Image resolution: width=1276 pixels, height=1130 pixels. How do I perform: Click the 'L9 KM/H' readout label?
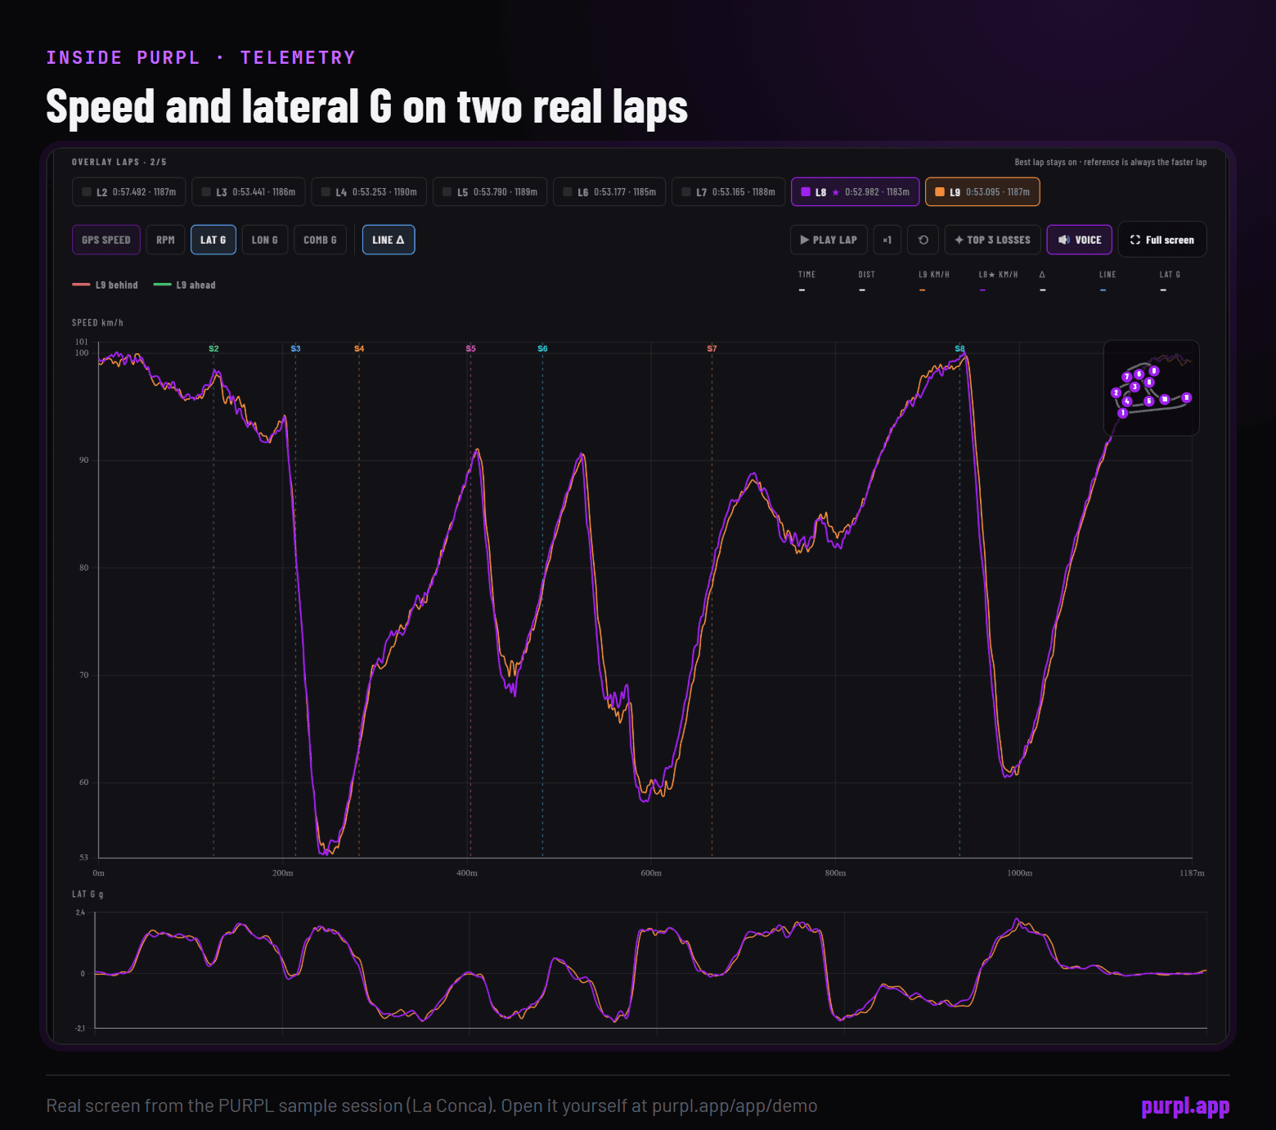point(934,275)
